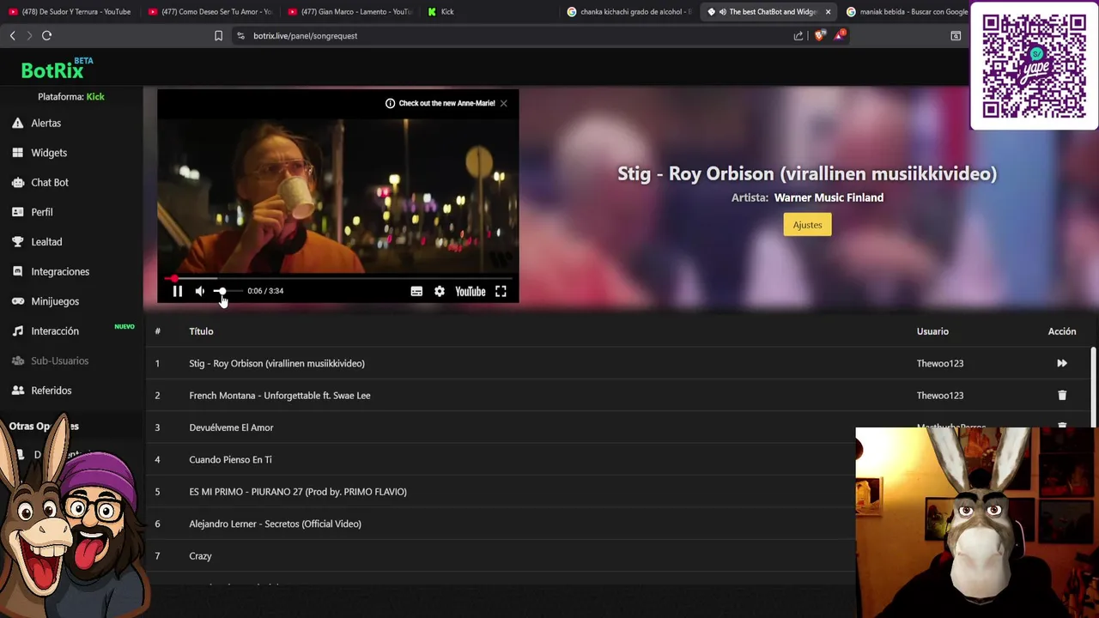The image size is (1099, 618).
Task: Open Interacción in the sidebar
Action: pyautogui.click(x=55, y=331)
